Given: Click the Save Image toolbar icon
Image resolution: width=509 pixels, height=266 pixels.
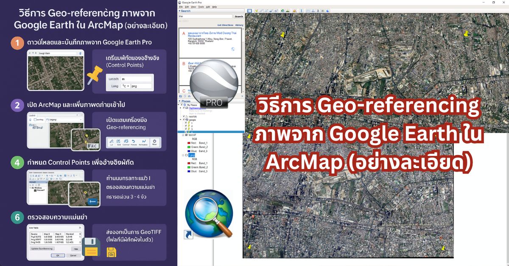Looking at the screenshot, I should point(318,11).
